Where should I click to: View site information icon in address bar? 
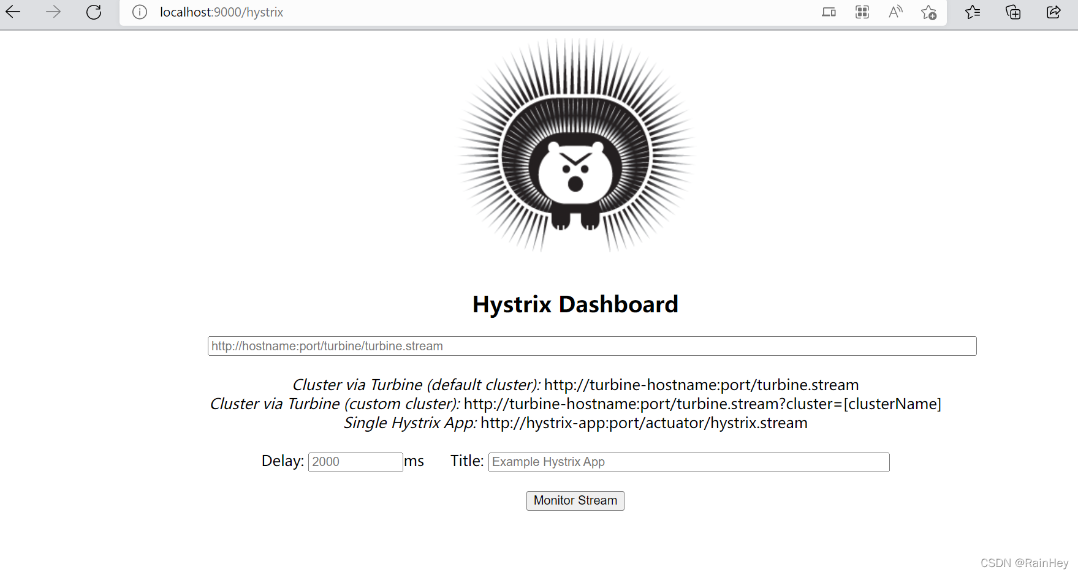click(x=140, y=12)
